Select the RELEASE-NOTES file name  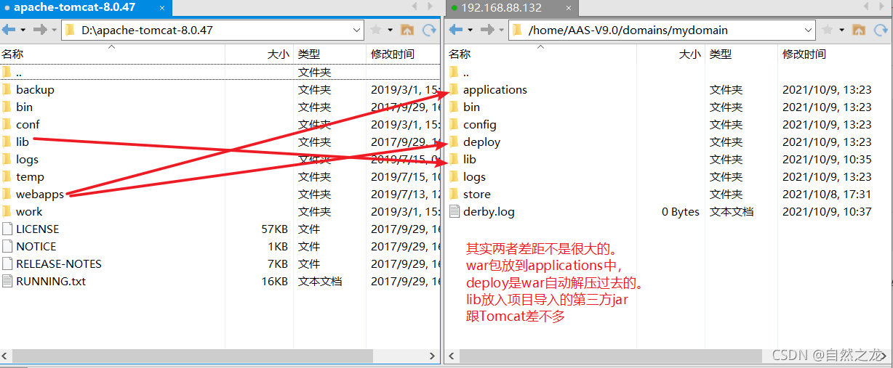(x=59, y=263)
